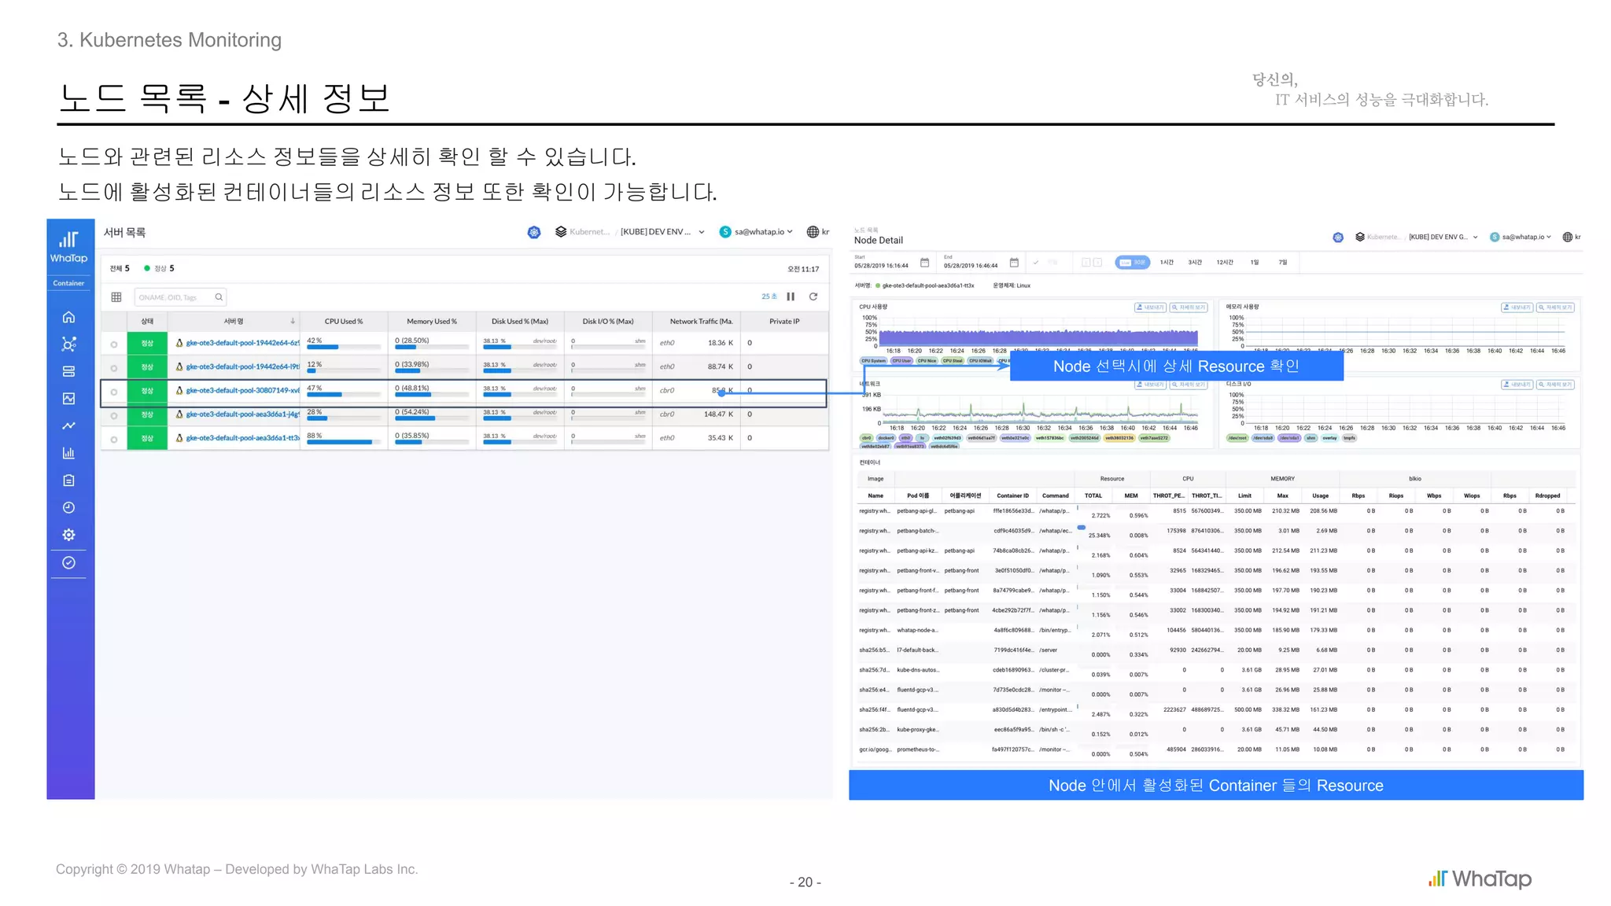
Task: Select the 12시간 time range tab
Action: coord(1225,263)
